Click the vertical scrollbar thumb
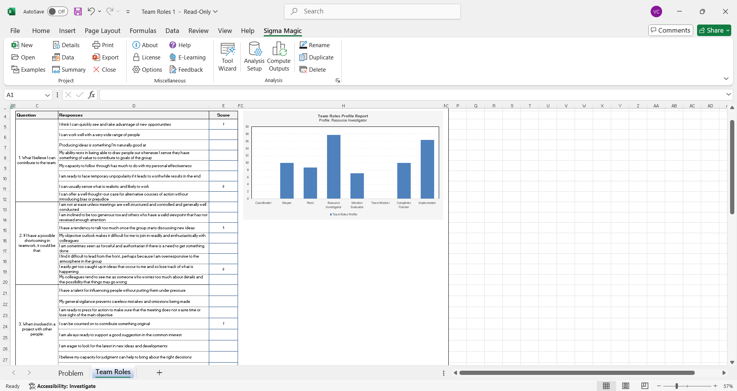This screenshot has width=737, height=391. tap(732, 167)
